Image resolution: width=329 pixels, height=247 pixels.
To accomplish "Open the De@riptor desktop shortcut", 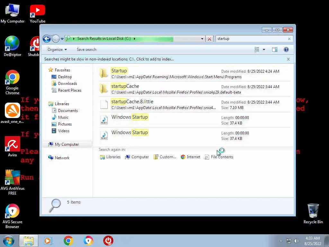I will point(13,46).
